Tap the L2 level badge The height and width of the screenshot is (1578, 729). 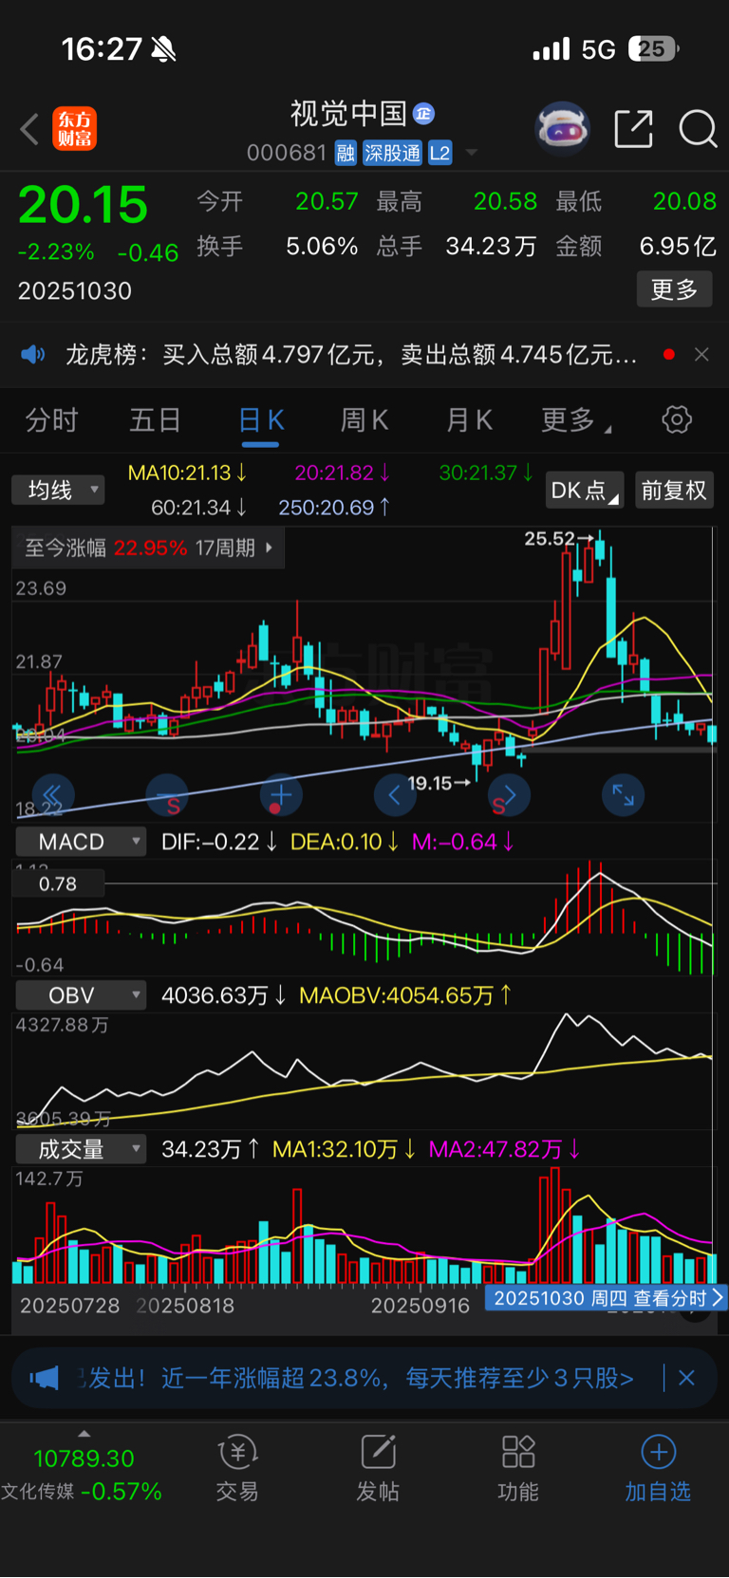pyautogui.click(x=439, y=154)
